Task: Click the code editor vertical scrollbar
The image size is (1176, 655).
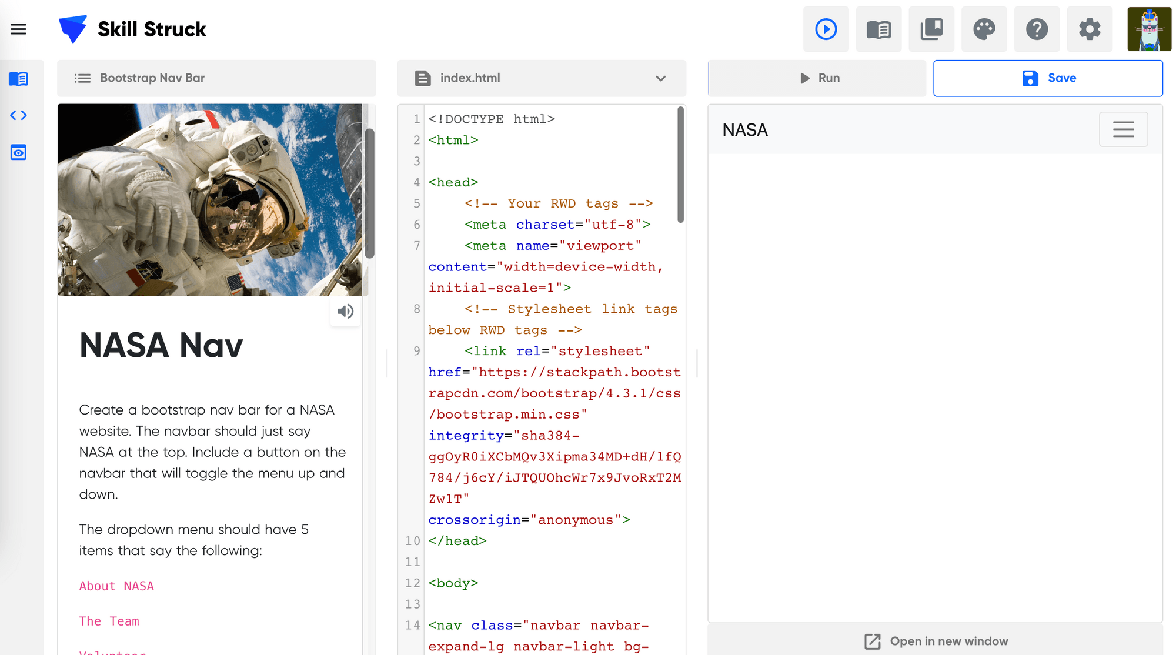Action: click(x=680, y=165)
